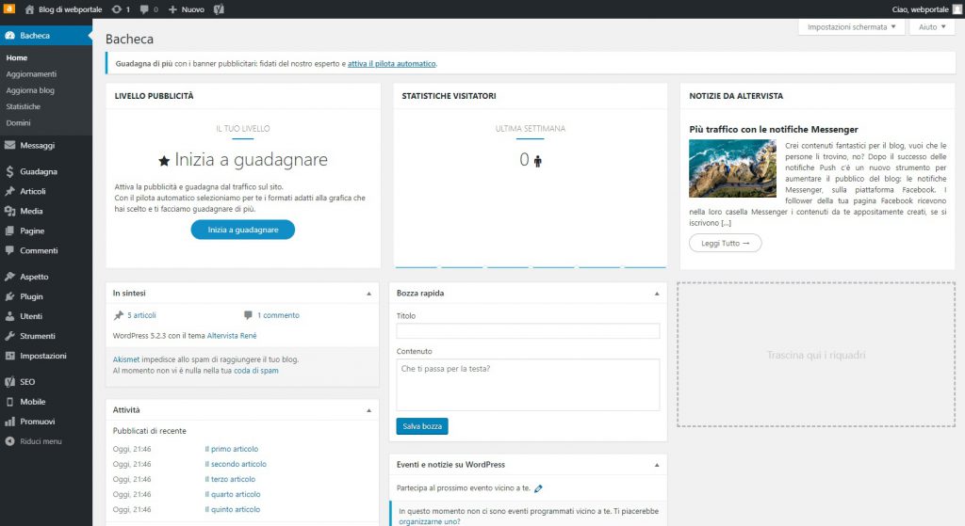Select Statistiche submenu item
The image size is (965, 526).
(24, 106)
